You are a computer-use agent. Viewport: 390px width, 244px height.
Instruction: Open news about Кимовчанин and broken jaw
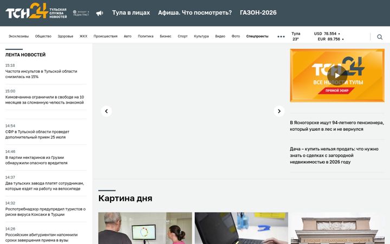[x=45, y=100]
